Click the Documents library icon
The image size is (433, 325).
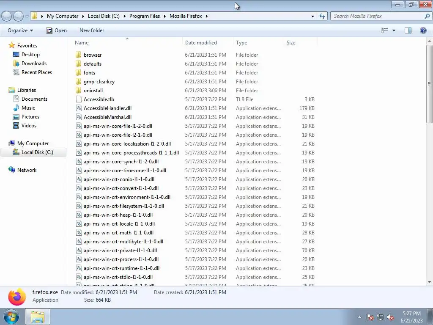[x=16, y=99]
